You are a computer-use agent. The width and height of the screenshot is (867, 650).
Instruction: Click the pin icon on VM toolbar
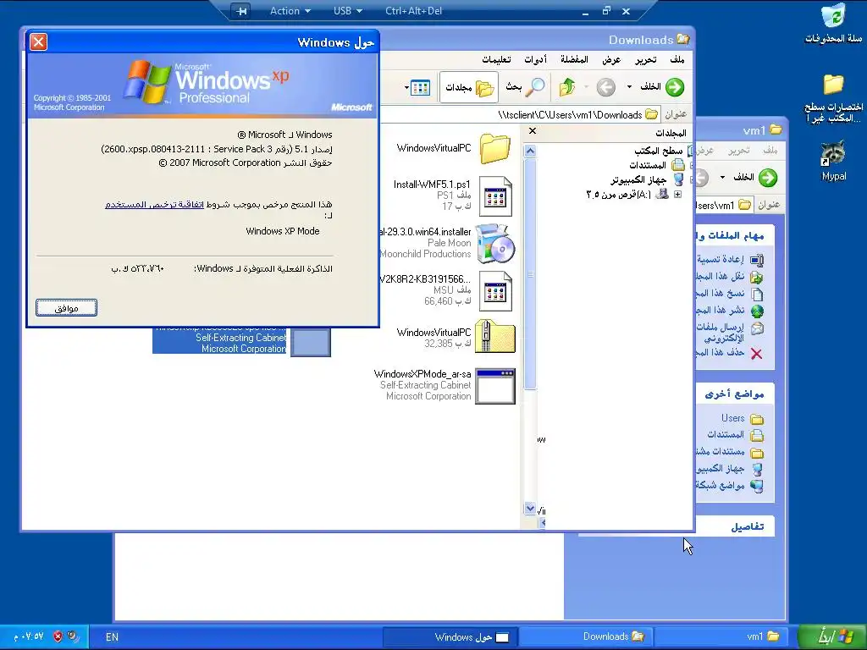[240, 11]
